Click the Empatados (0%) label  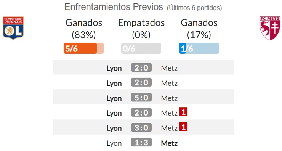pyautogui.click(x=141, y=29)
